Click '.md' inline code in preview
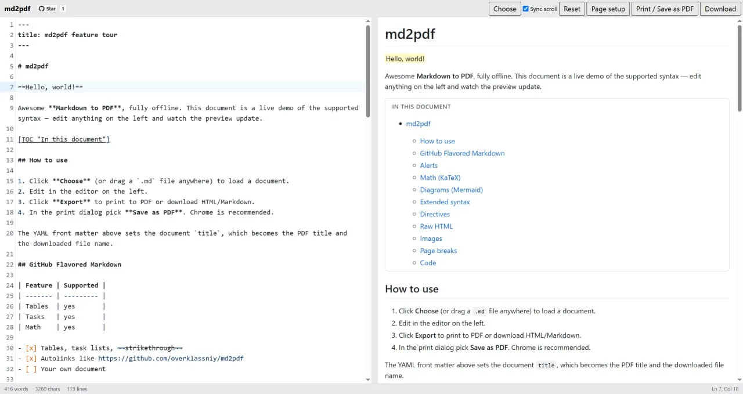Viewport: 743px width, 394px height. (480, 311)
